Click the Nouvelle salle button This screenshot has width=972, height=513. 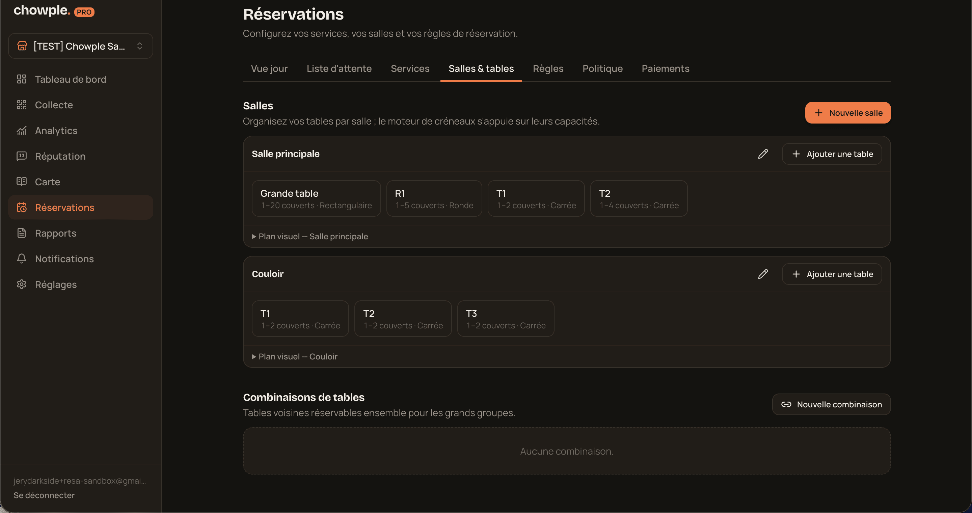point(848,113)
